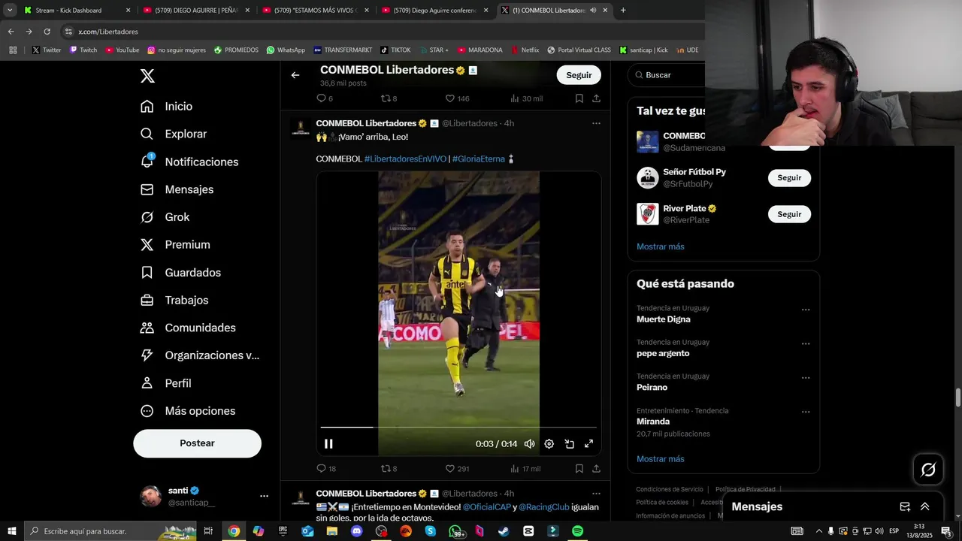Open options for Muerte Digna trend
The width and height of the screenshot is (962, 541).
coord(806,310)
